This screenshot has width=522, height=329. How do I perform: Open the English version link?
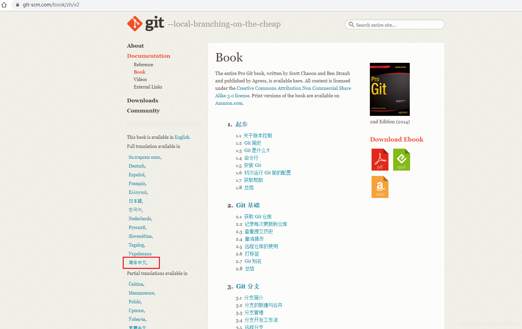tap(182, 137)
